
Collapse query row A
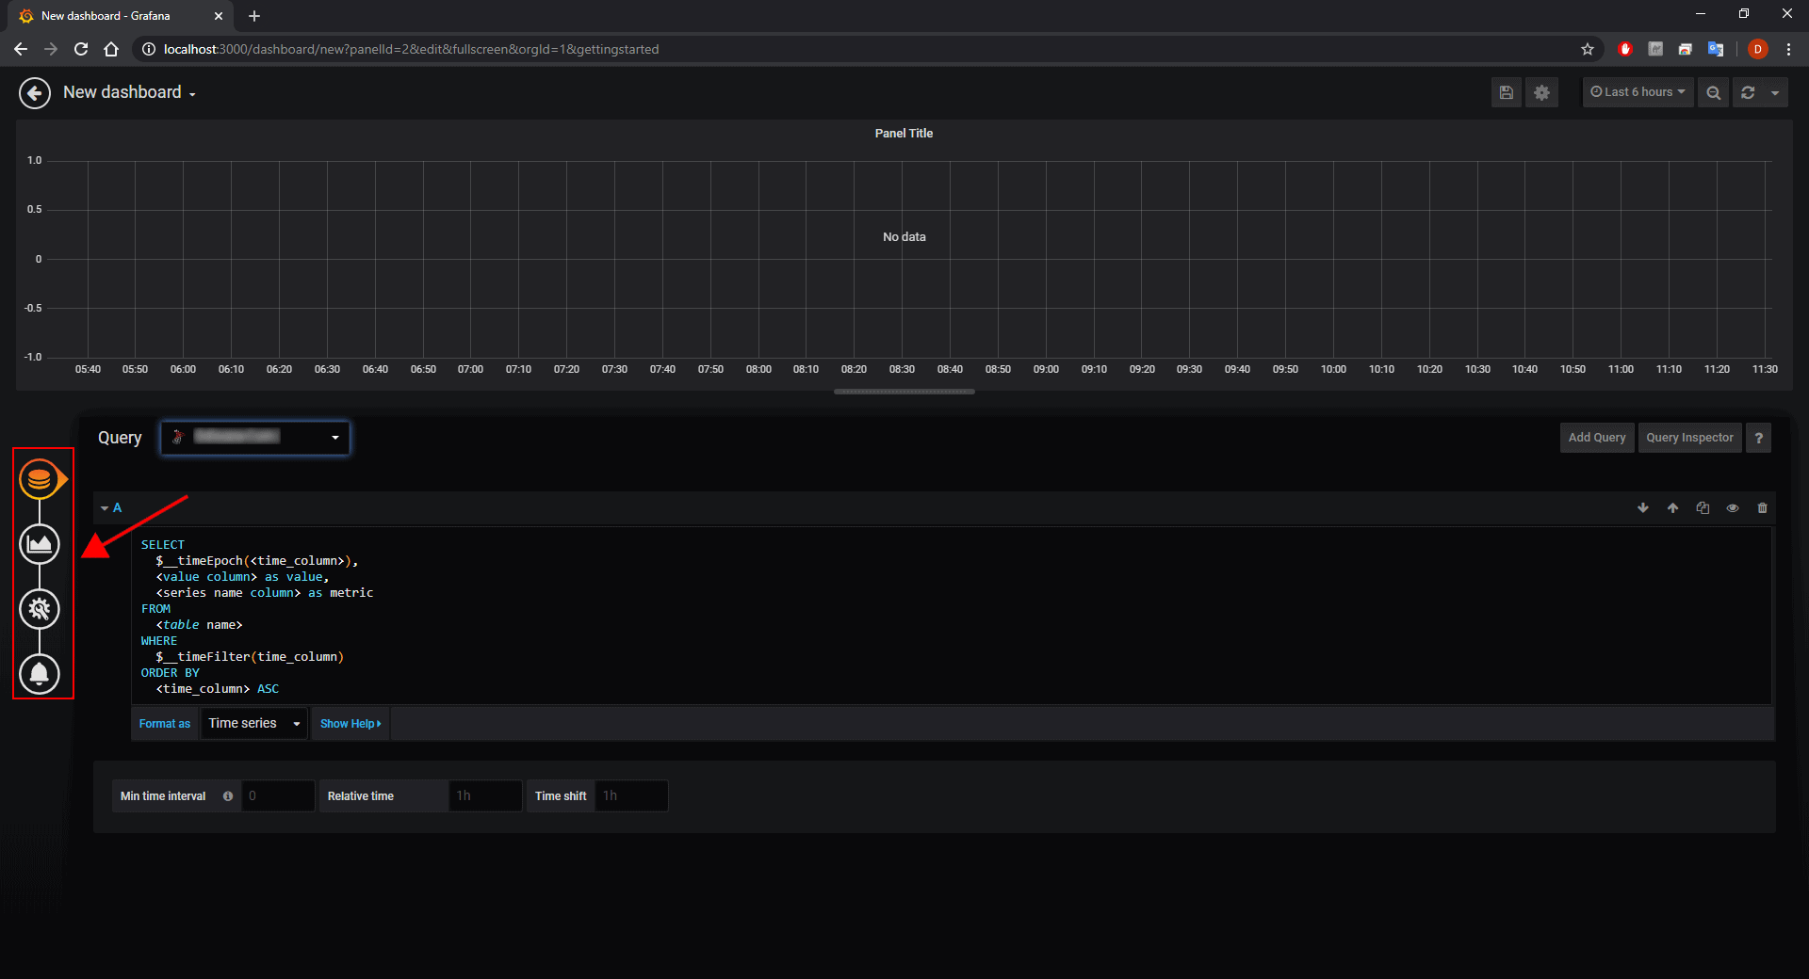click(x=111, y=508)
